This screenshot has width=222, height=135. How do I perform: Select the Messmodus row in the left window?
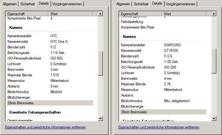click(50, 81)
